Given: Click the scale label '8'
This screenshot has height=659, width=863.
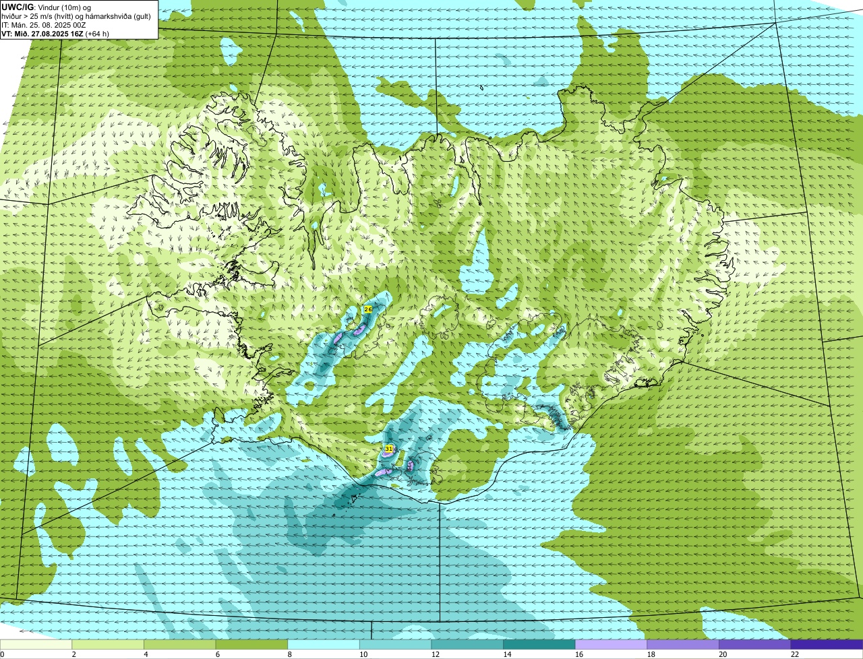Looking at the screenshot, I should point(289,654).
